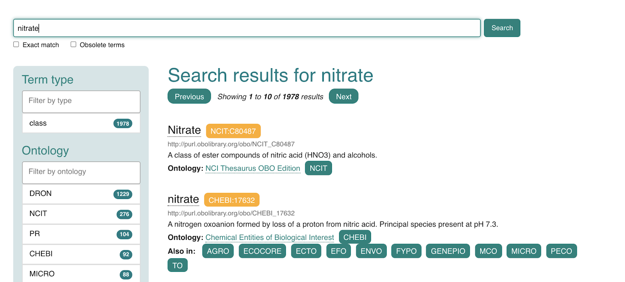Filter results by CHEBI in sidebar
Viewport: 625px width, 282px height.
81,254
